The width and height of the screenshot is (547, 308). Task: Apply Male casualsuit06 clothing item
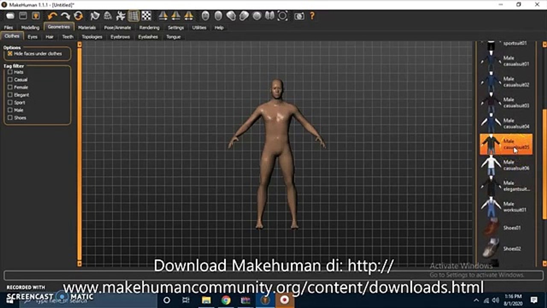click(506, 165)
